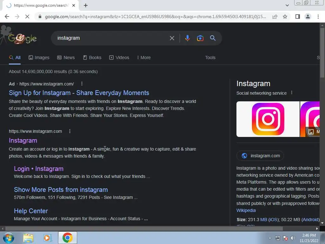Open Windows Explorer from taskbar
325x244 pixels.
click(x=28, y=238)
